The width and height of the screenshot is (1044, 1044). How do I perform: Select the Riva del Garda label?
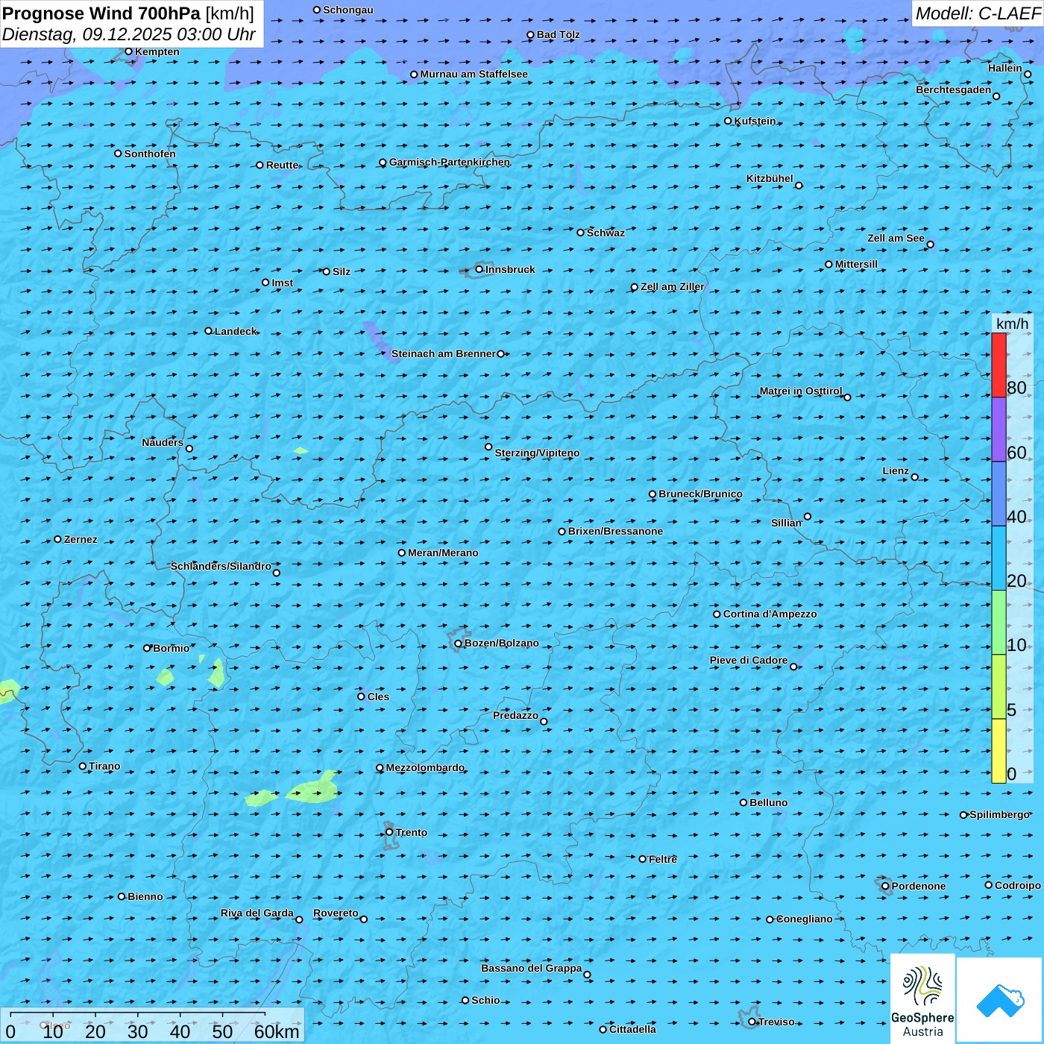(257, 913)
